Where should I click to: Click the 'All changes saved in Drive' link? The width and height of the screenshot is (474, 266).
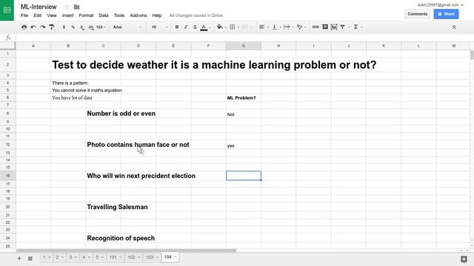point(196,16)
